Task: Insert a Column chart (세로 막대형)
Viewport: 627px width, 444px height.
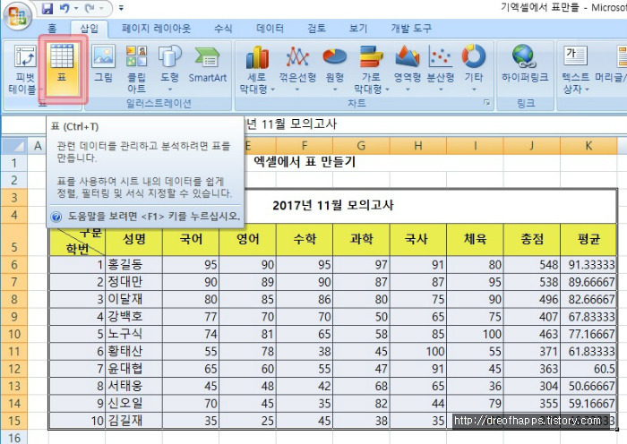Action: pyautogui.click(x=257, y=69)
